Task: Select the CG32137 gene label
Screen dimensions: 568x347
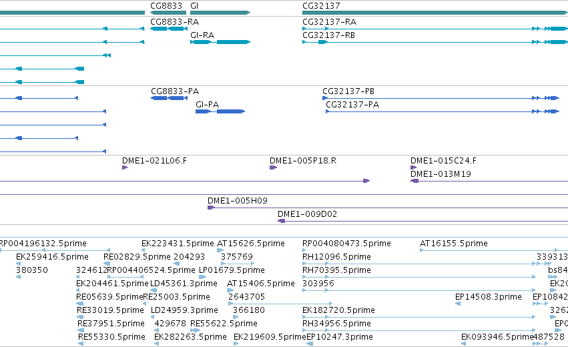Action: (321, 6)
